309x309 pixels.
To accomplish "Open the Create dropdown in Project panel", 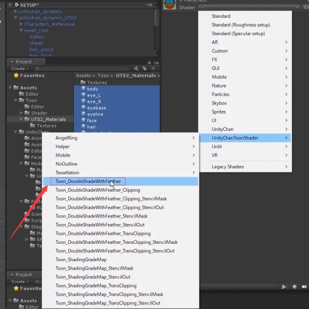I will pos(20,68).
